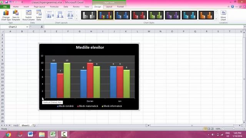Open the Formulas ribbon tab
The width and height of the screenshot is (246, 138).
(x=54, y=7)
